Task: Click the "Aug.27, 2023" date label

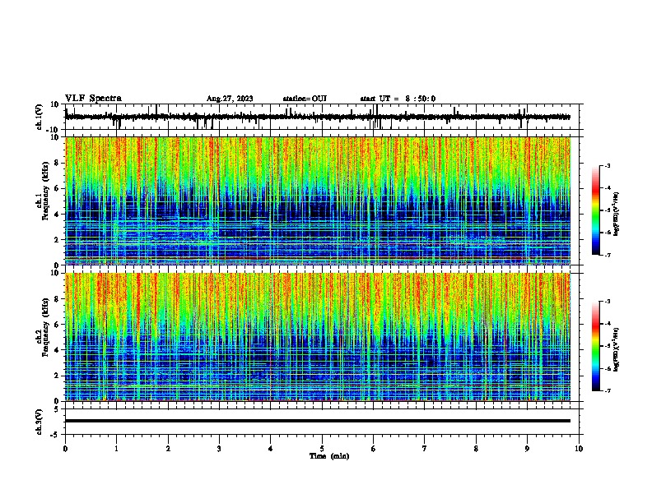Action: 230,99
